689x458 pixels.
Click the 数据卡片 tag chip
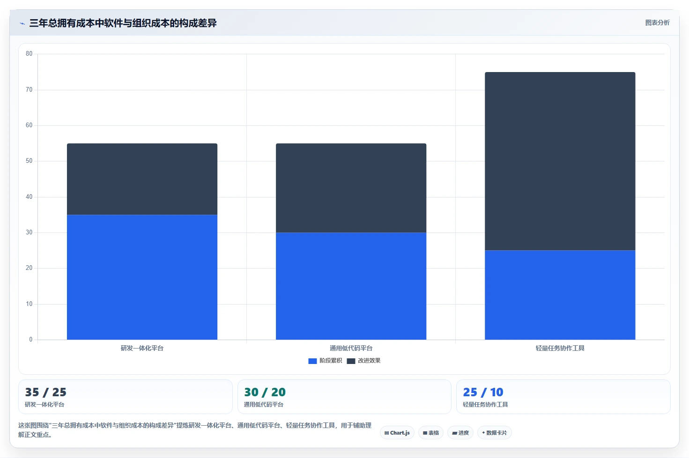494,433
